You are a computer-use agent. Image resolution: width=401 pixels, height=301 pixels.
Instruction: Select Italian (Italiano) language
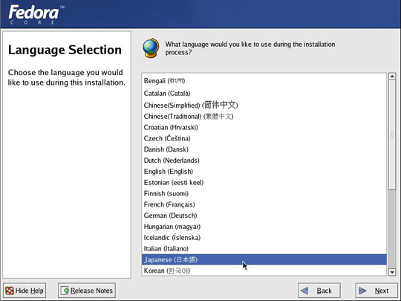point(264,248)
